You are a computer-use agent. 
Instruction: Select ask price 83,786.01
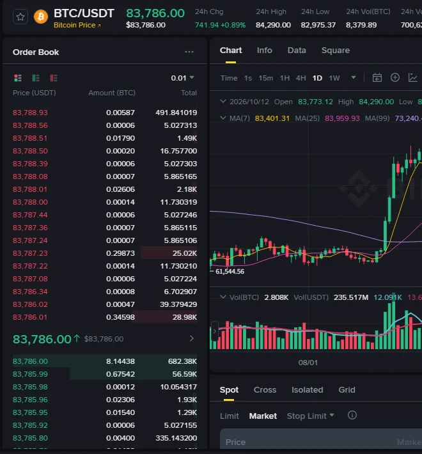30,317
